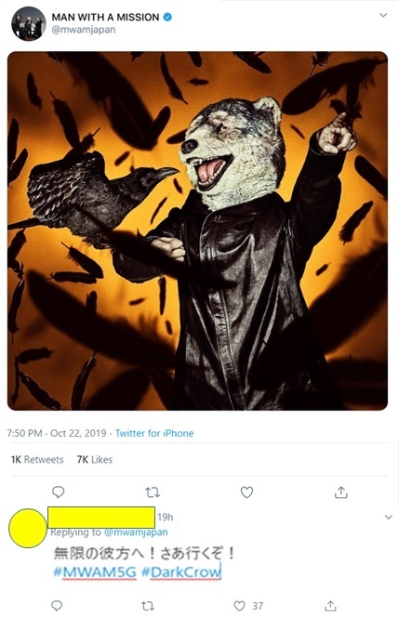Expand the reply tweet options chevron
399x617 pixels.
389,517
